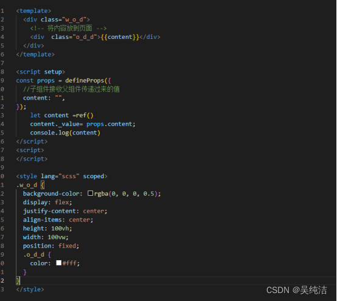Click the Chinese comment above content prop
Viewport: 337px width, 301px height.
(x=71, y=89)
